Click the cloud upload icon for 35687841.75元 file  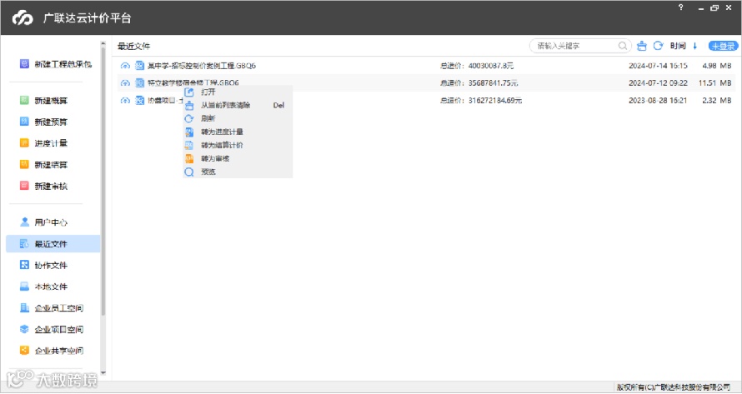(125, 83)
